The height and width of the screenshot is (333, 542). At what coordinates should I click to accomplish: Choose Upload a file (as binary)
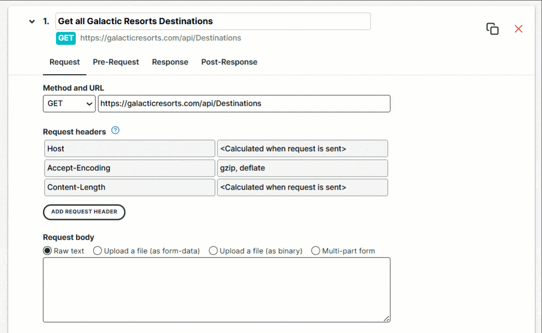point(213,251)
